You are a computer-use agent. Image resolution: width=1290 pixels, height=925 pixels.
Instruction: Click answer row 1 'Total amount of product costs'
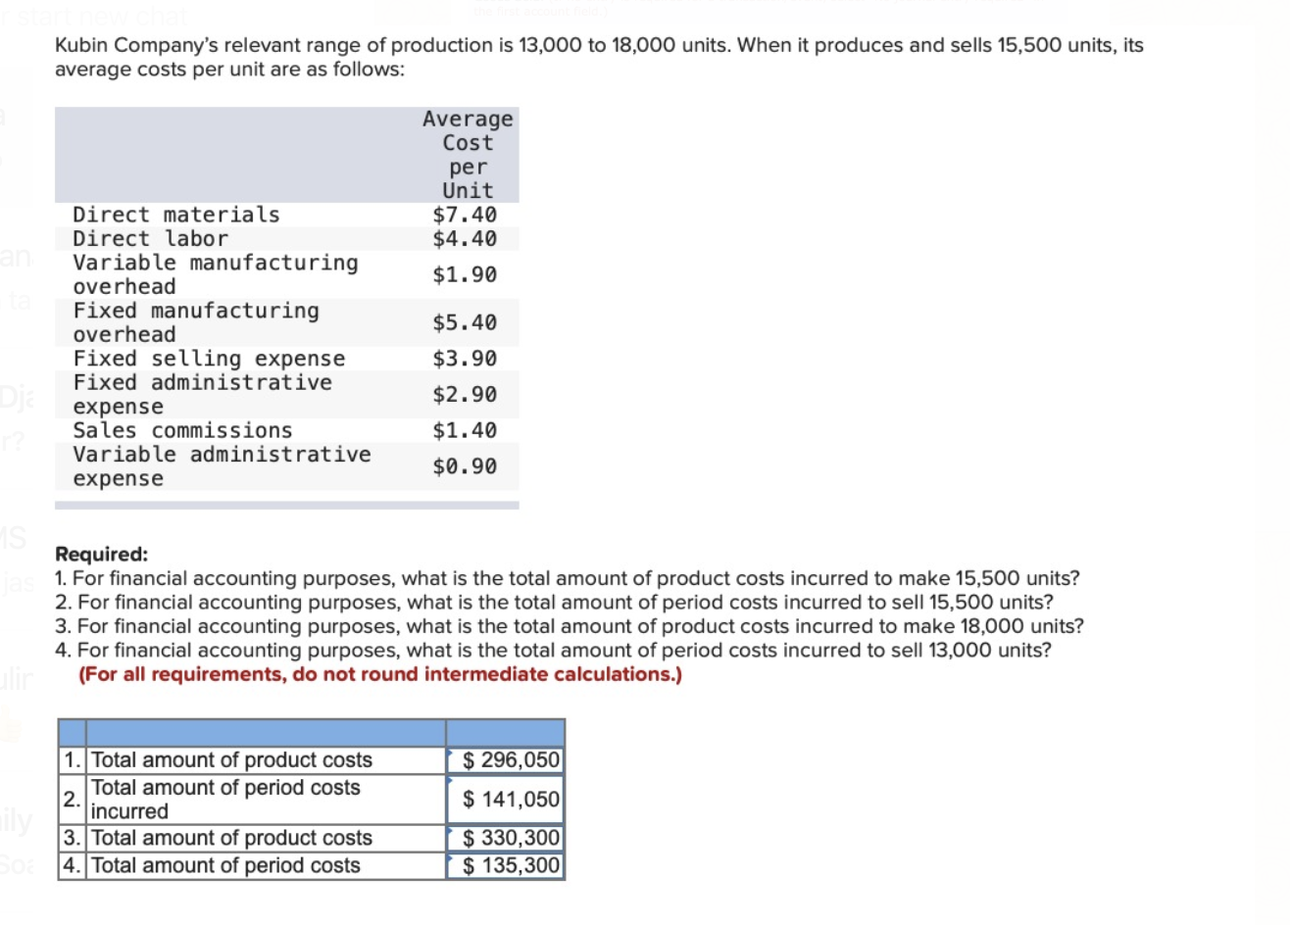click(231, 760)
